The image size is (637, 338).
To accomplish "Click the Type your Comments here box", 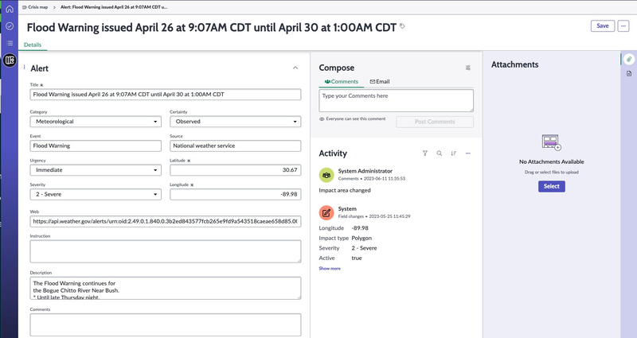I will (396, 100).
